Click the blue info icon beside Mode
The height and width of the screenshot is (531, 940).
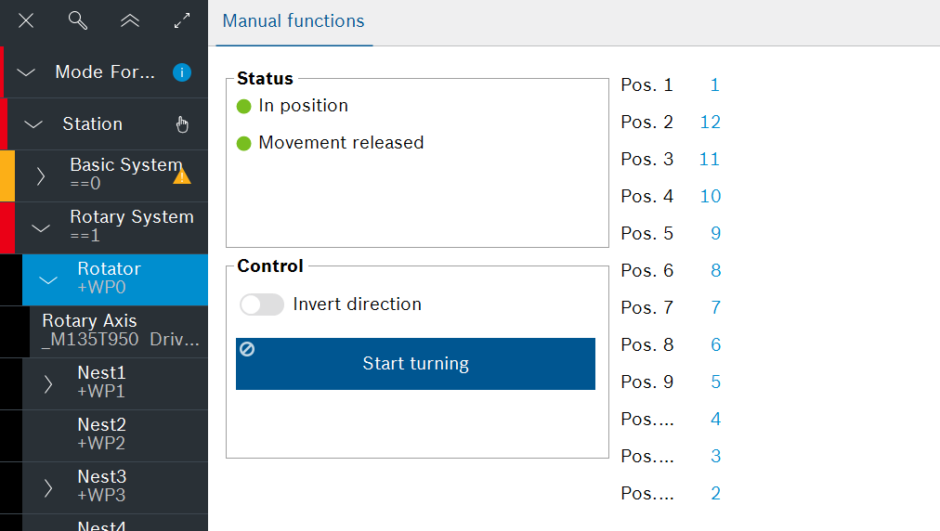click(182, 72)
